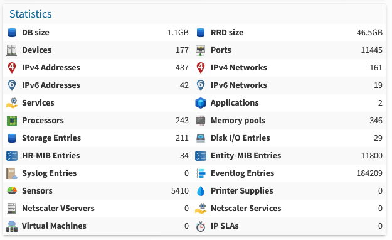Click the IPv6 Addresses count 42
This screenshot has height=240, width=392.
click(x=184, y=85)
